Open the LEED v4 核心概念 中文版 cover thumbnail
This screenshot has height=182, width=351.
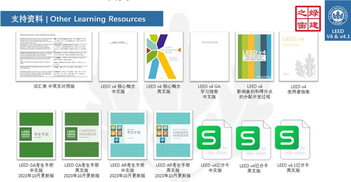(x=118, y=57)
